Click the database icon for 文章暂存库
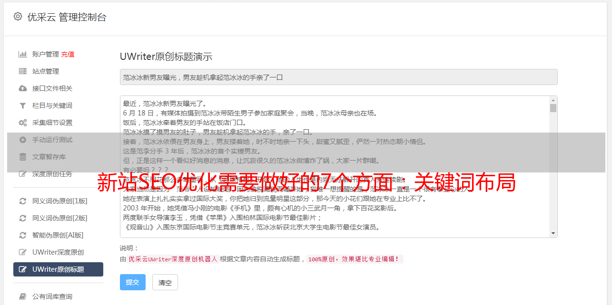 coord(22,157)
